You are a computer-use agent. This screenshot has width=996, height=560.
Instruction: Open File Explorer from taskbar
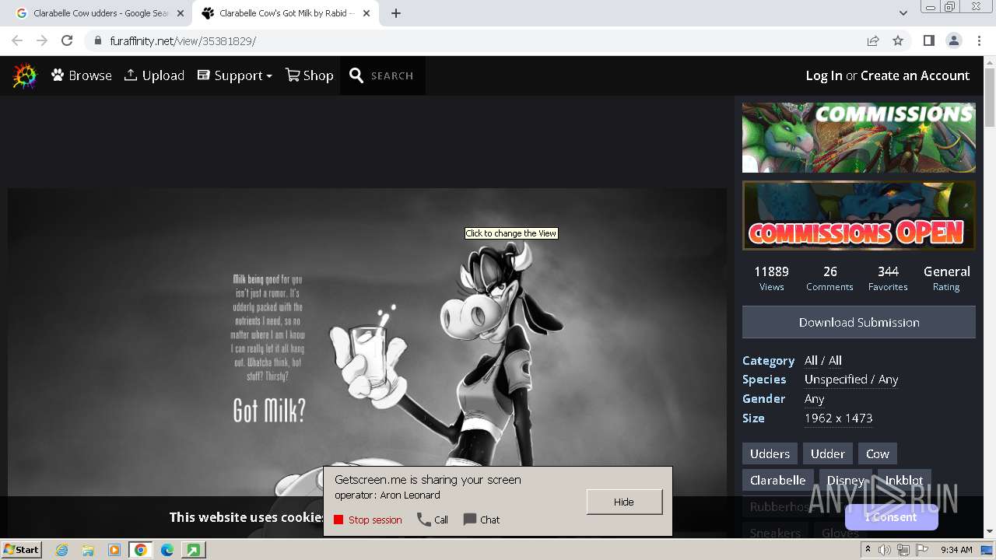(x=88, y=550)
